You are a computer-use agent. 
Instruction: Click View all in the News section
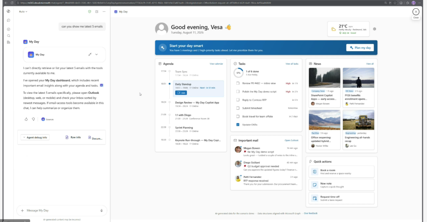370,64
